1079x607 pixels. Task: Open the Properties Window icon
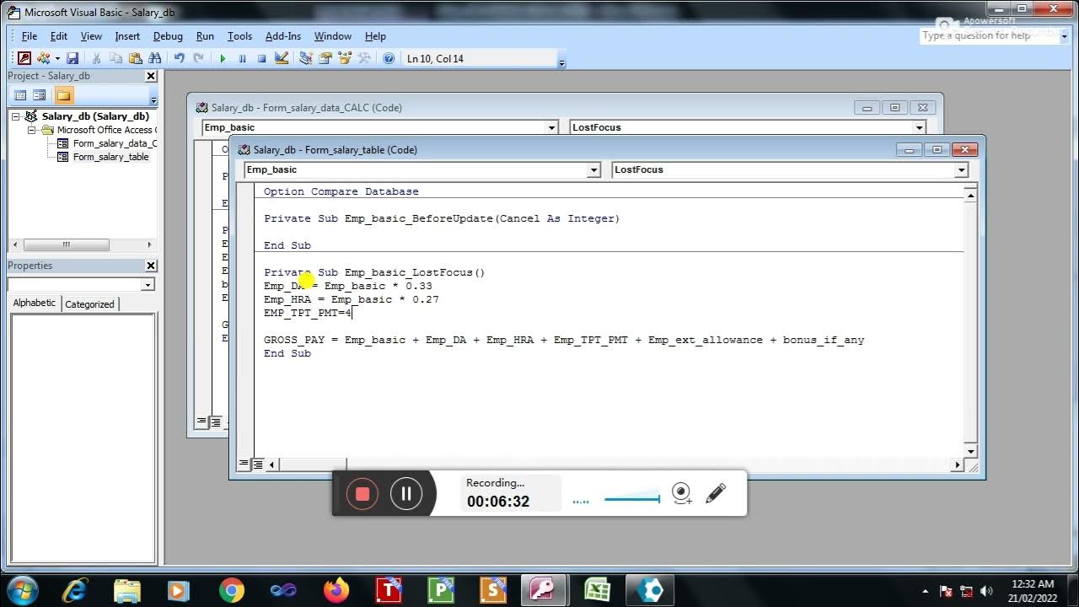[325, 58]
